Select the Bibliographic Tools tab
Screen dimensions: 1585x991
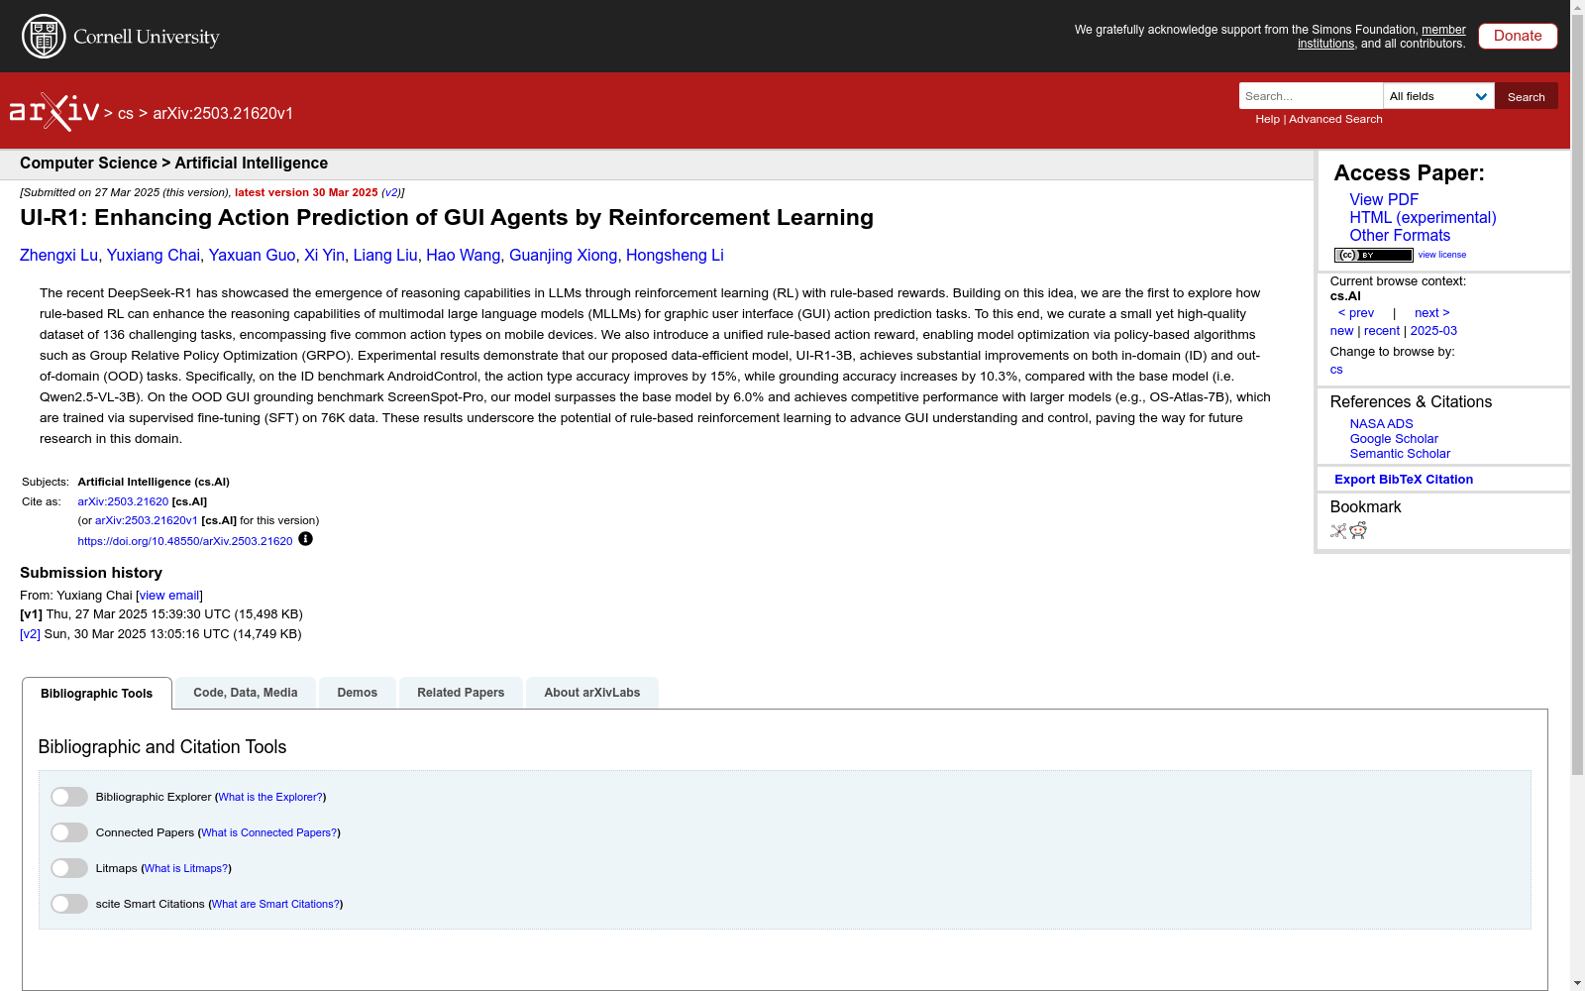pos(97,694)
